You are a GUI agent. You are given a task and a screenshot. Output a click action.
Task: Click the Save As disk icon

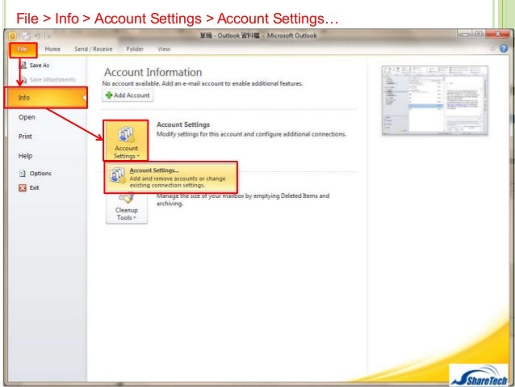(x=23, y=65)
